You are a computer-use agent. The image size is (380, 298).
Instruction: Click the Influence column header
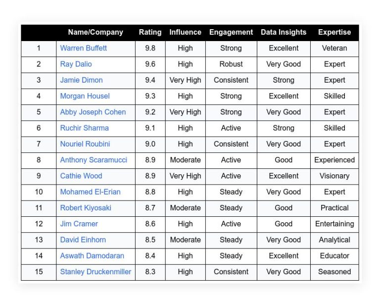186,32
